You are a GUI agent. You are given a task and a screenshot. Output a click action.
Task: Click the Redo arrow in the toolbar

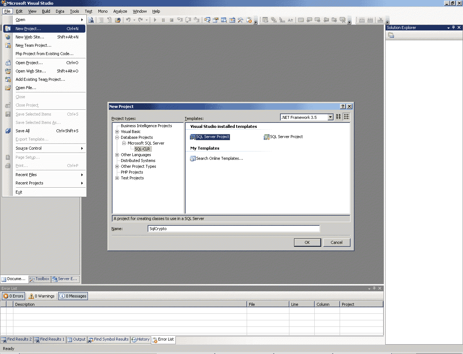point(140,20)
